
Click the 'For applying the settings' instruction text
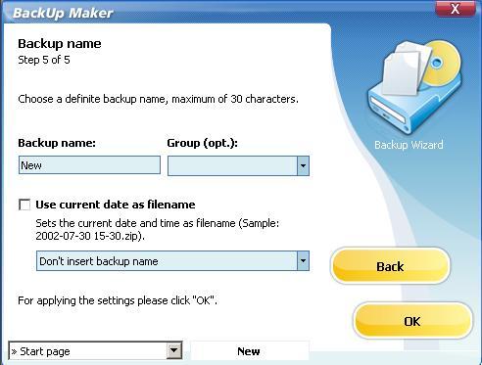click(x=118, y=300)
